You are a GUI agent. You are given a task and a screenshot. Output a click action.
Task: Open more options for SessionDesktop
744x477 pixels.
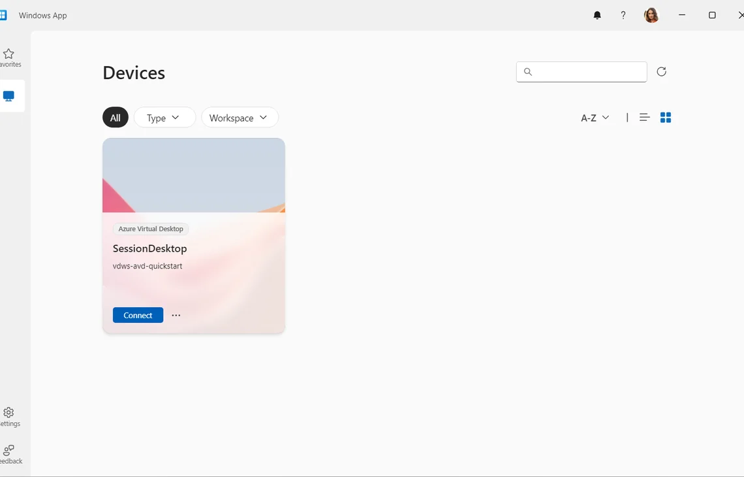pos(176,315)
